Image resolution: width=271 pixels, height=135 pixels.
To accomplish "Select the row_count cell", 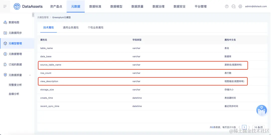I will (x=46, y=73).
